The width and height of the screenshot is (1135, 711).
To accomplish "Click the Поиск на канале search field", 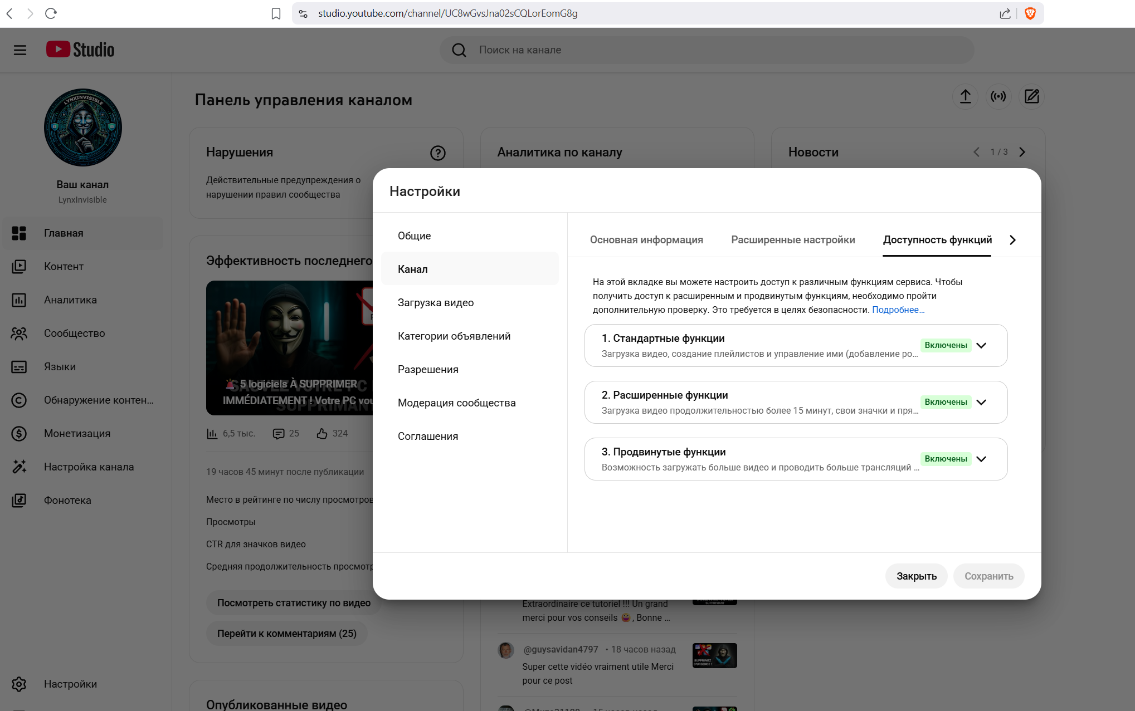I will 707,50.
